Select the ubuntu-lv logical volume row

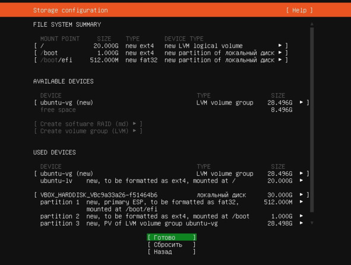172,181
